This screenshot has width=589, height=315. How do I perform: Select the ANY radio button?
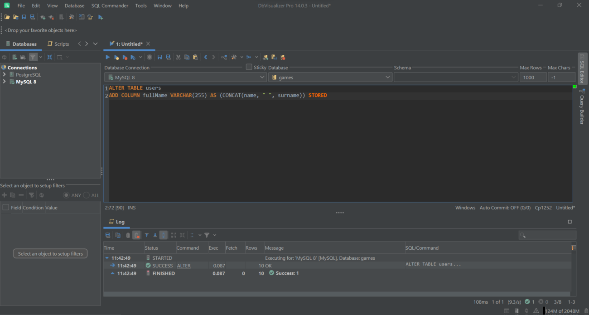tap(66, 195)
